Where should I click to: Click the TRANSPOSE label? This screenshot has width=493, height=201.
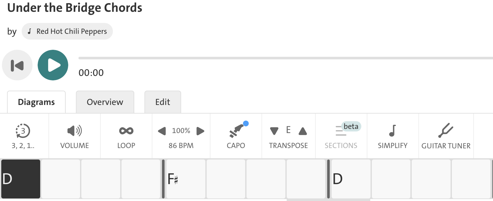(288, 146)
